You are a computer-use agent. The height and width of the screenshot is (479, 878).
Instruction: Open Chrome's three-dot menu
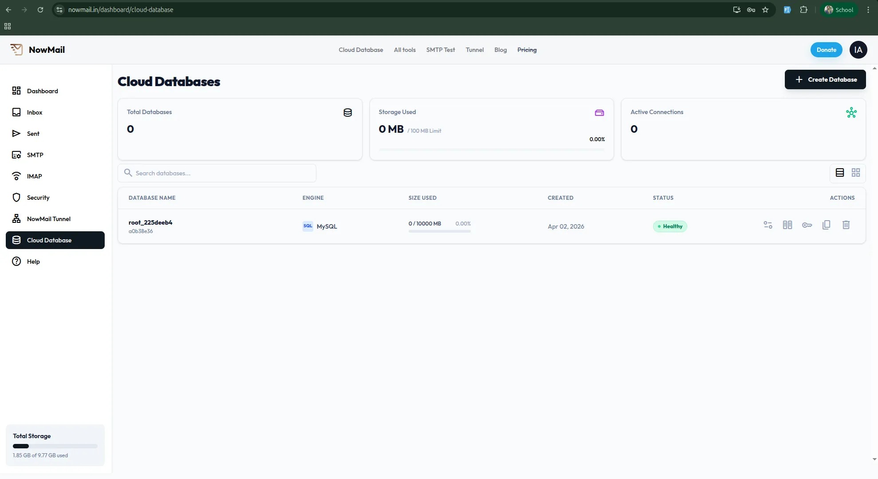coord(868,9)
